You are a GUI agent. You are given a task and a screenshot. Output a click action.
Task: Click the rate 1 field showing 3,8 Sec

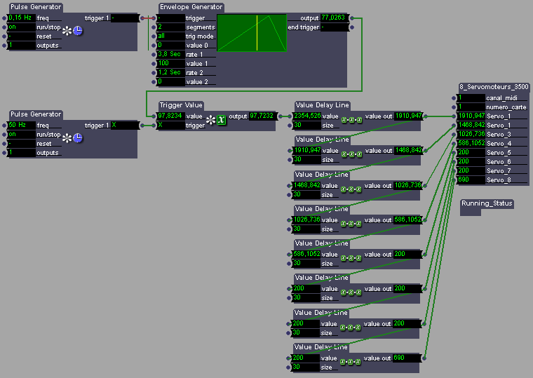pyautogui.click(x=169, y=54)
